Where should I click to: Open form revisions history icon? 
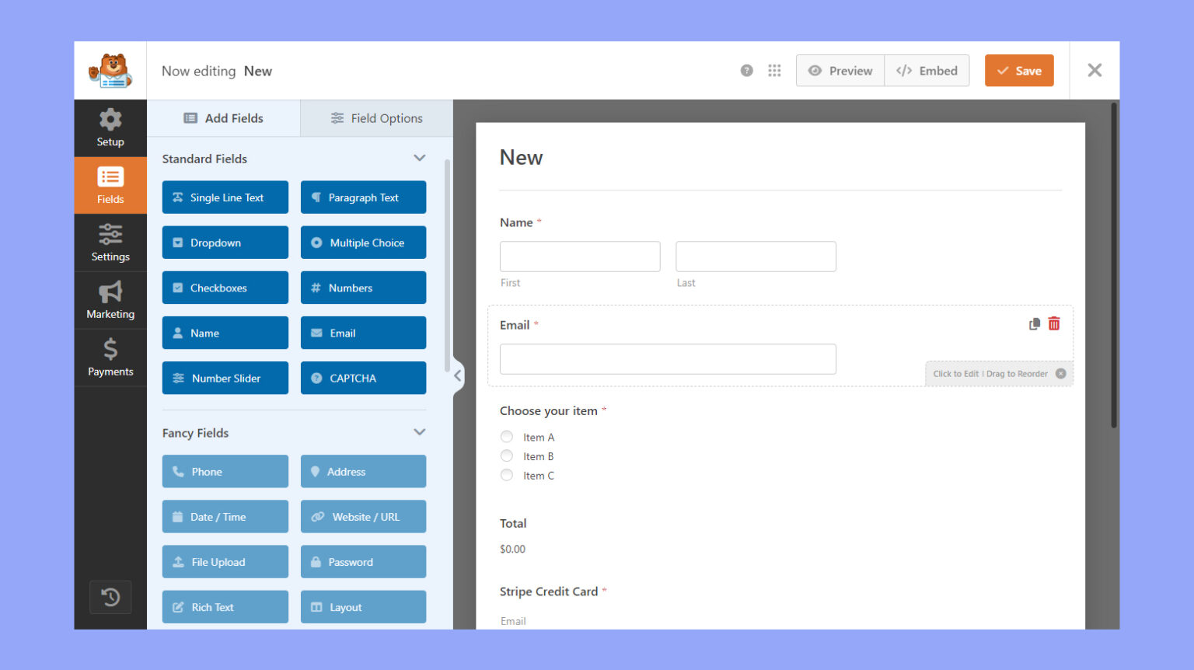coord(110,597)
